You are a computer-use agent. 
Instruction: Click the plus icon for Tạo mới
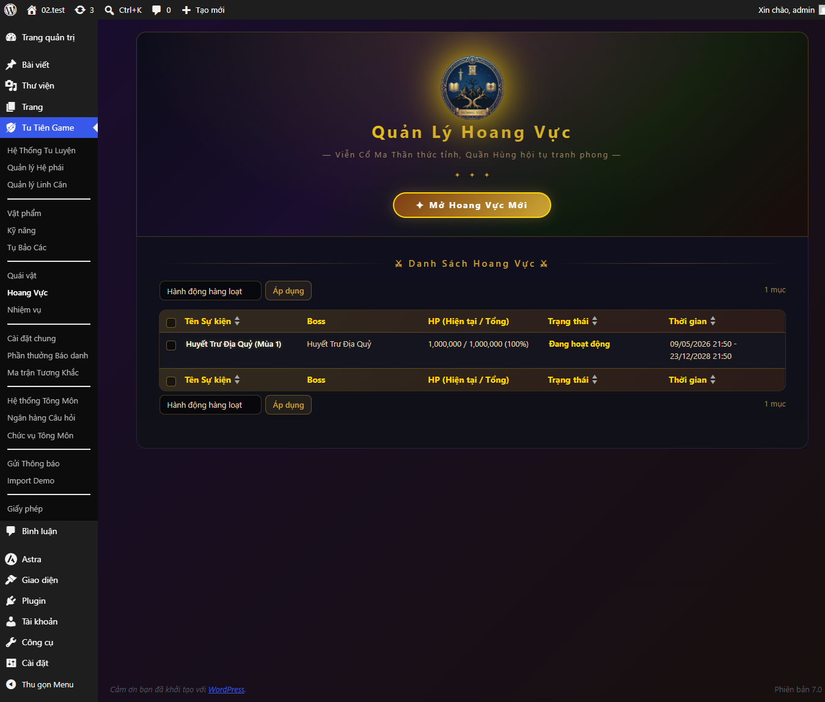[x=186, y=10]
